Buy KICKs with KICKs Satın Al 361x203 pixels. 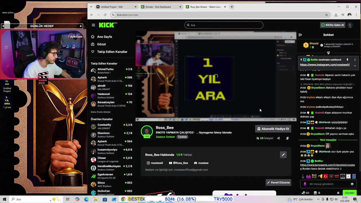(333, 25)
